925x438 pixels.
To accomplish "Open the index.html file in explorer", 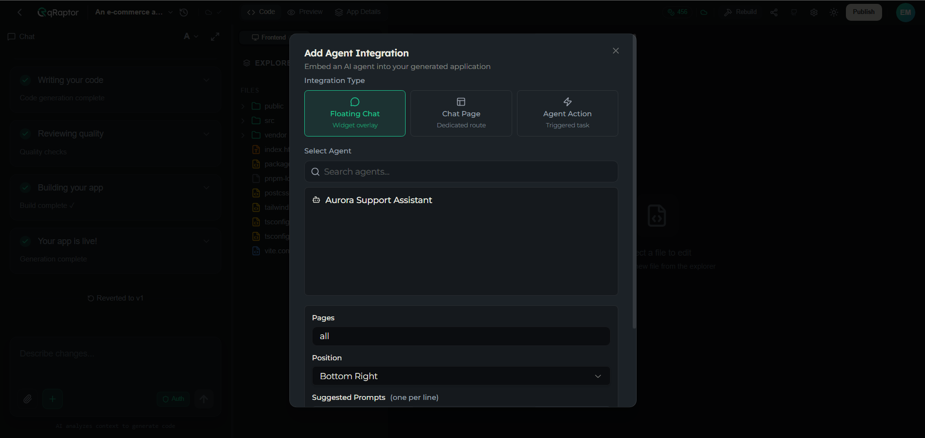I will [x=270, y=150].
